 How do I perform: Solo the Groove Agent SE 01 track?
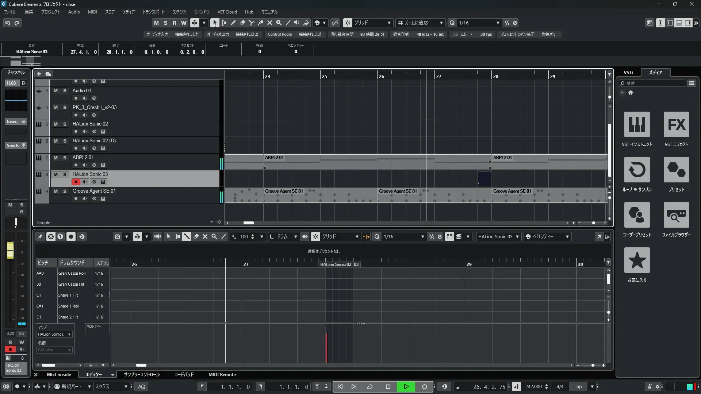[65, 191]
